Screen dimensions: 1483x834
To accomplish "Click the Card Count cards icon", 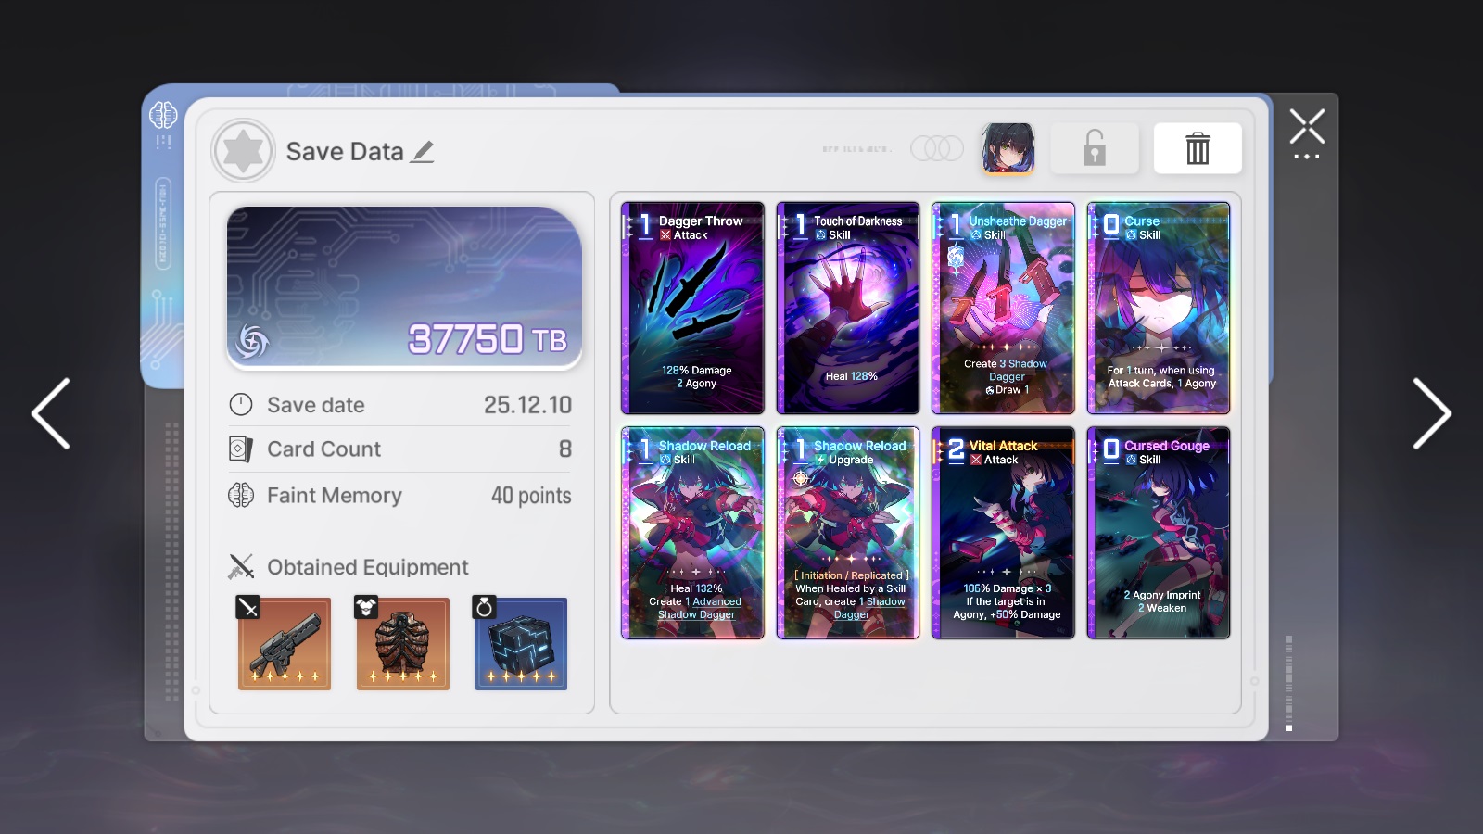I will [x=241, y=449].
